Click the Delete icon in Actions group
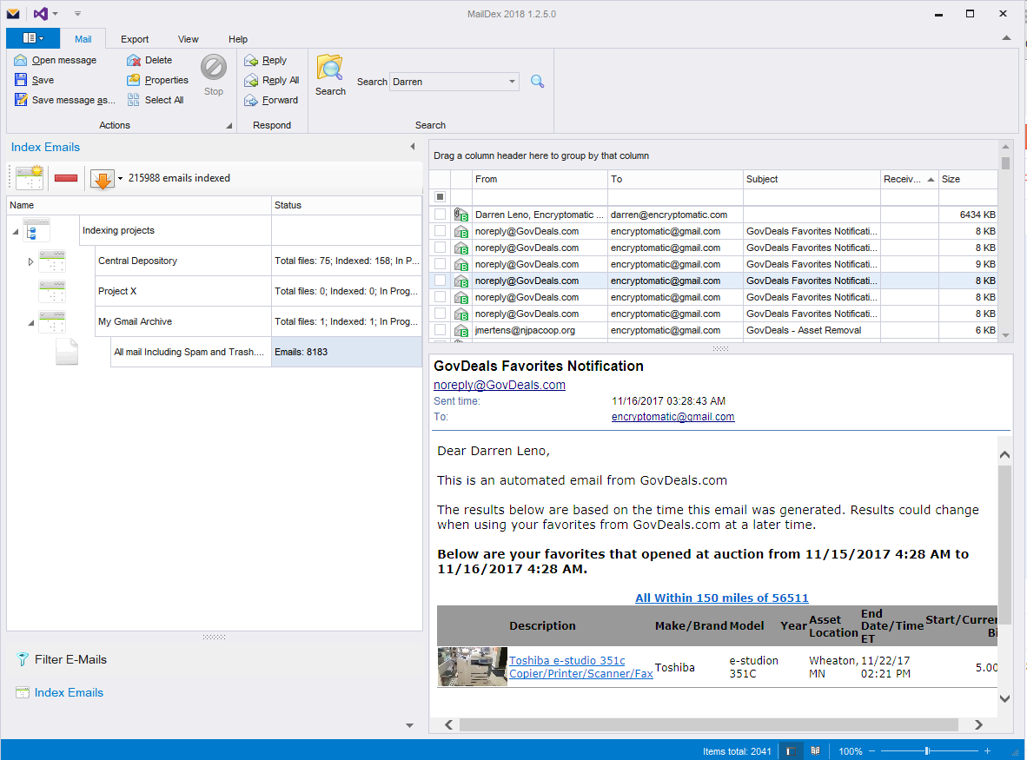The height and width of the screenshot is (760, 1027). (x=136, y=59)
